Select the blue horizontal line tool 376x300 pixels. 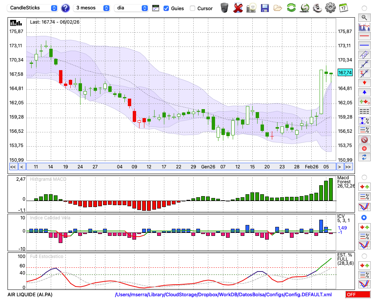pos(364,45)
